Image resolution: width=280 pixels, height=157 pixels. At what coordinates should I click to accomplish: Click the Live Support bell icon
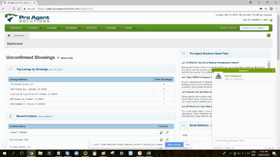click(x=218, y=77)
